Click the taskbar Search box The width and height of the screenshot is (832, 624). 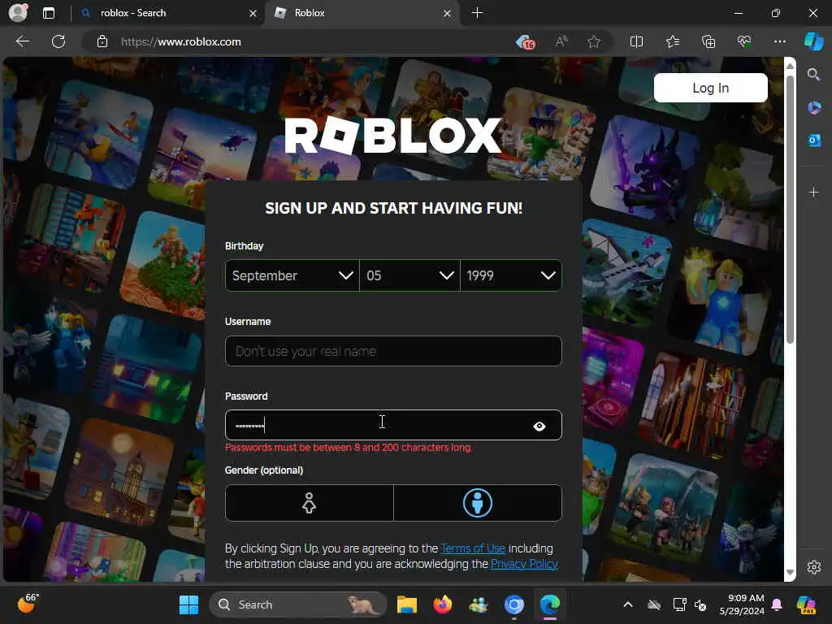click(x=298, y=604)
